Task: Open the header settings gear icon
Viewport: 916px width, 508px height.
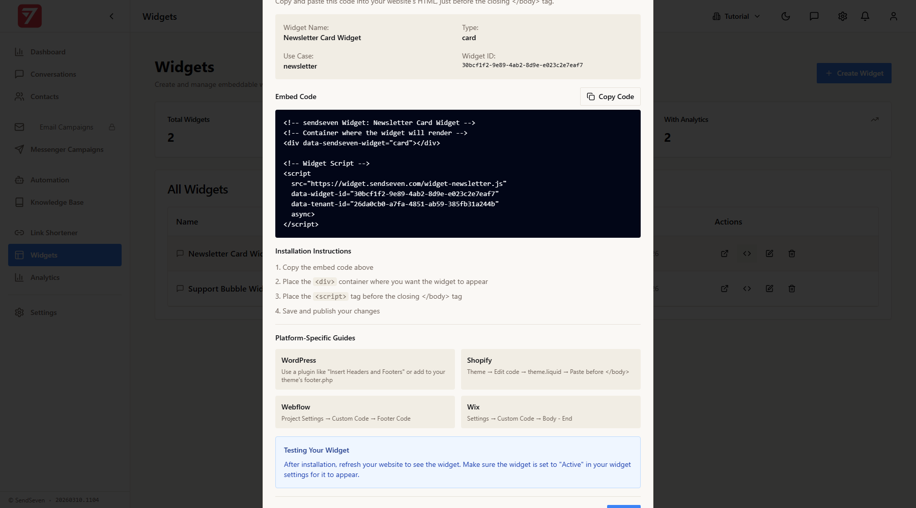Action: tap(843, 16)
